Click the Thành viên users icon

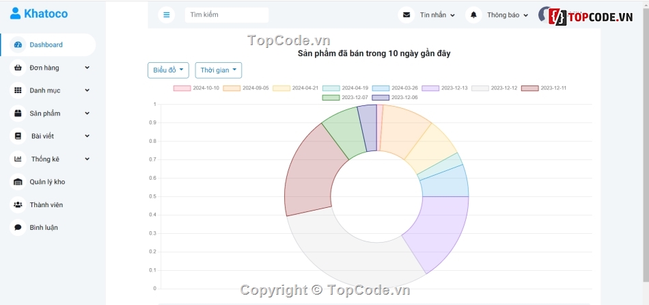click(18, 204)
